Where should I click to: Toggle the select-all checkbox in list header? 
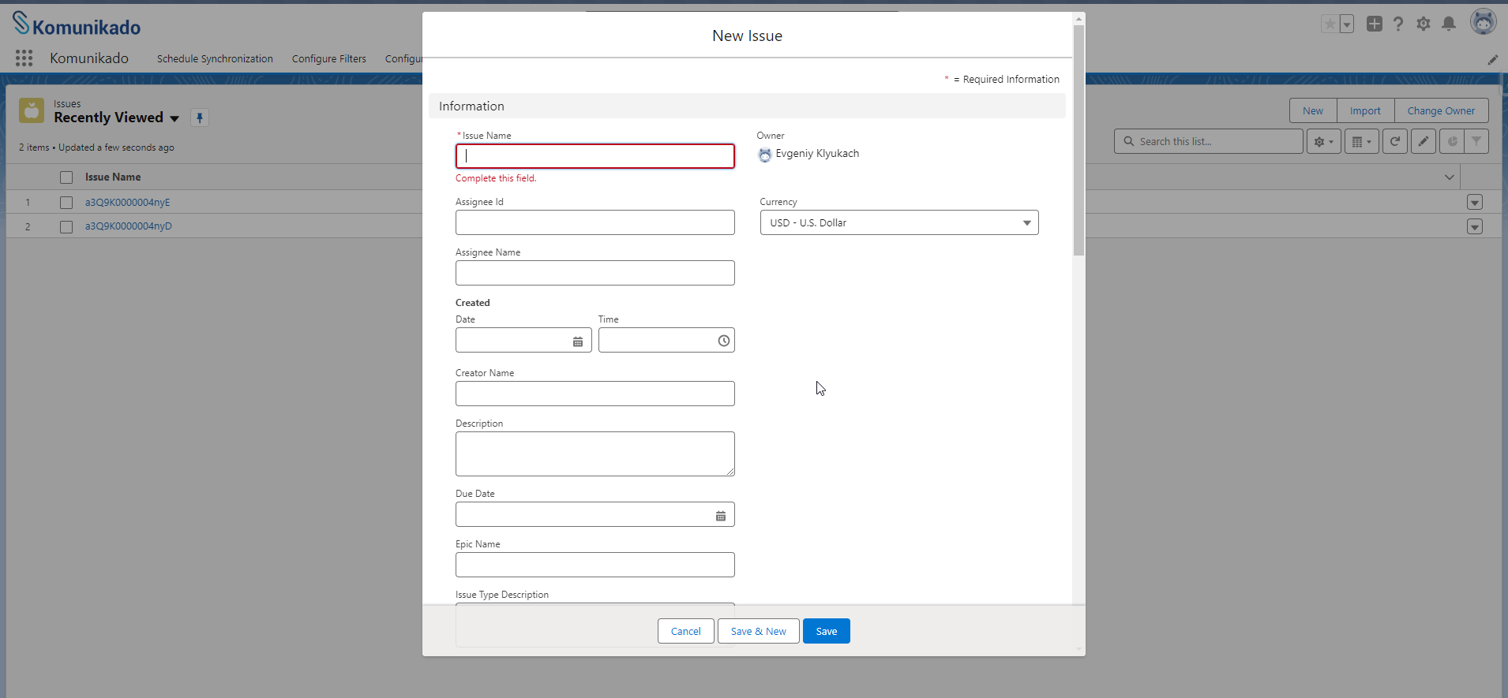(66, 177)
